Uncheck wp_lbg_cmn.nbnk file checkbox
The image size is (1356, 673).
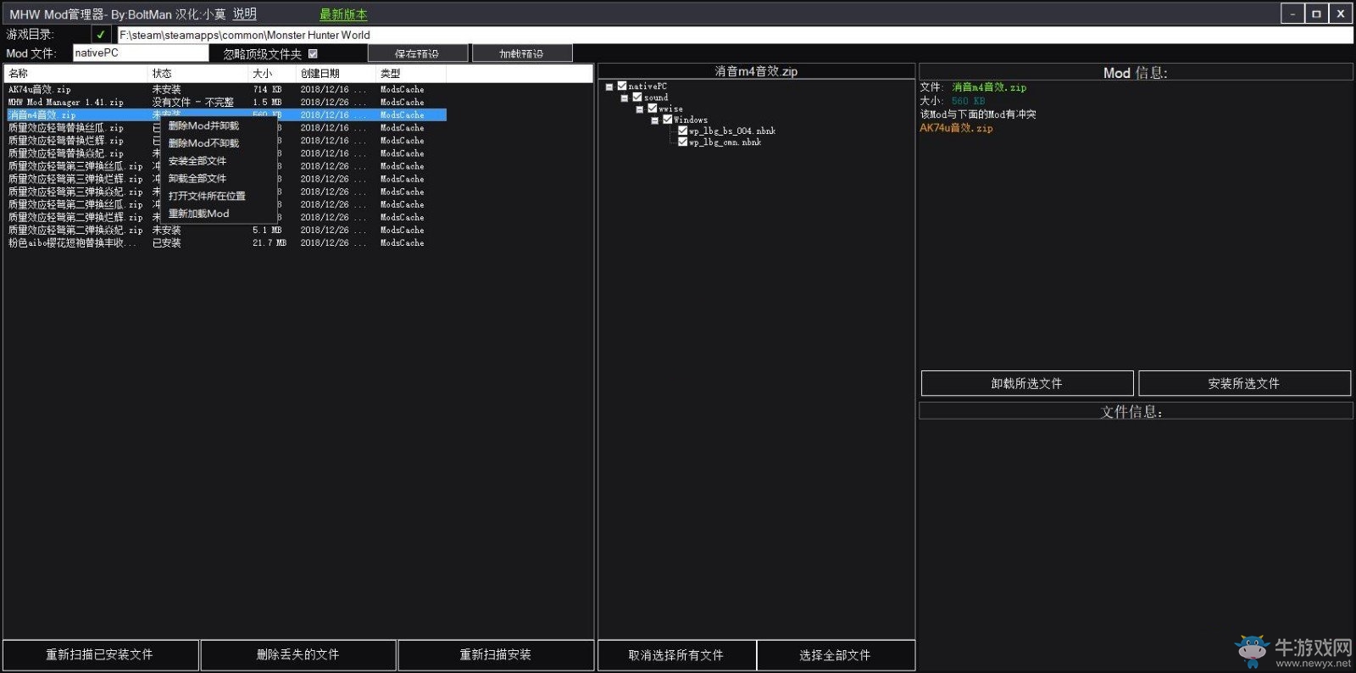click(x=682, y=142)
